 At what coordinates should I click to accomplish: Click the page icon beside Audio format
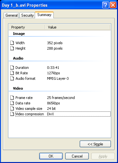tap(12, 78)
